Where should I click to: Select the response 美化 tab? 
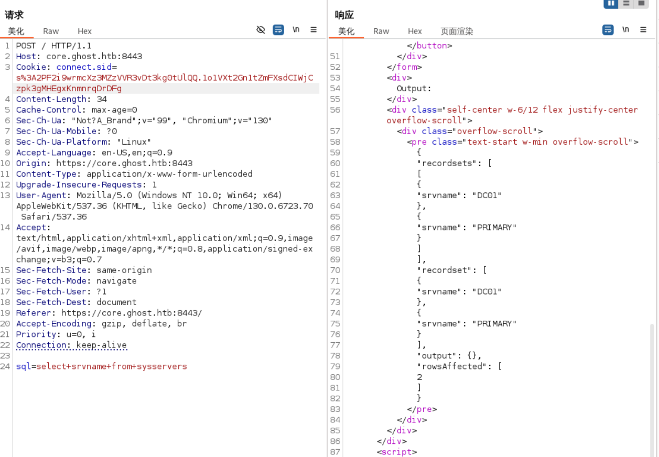point(346,31)
